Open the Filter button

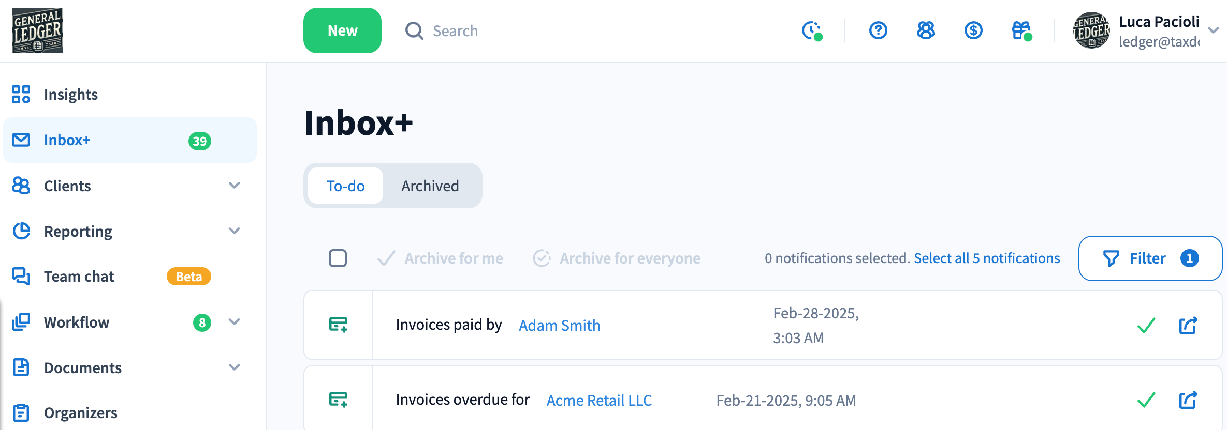[x=1150, y=258]
